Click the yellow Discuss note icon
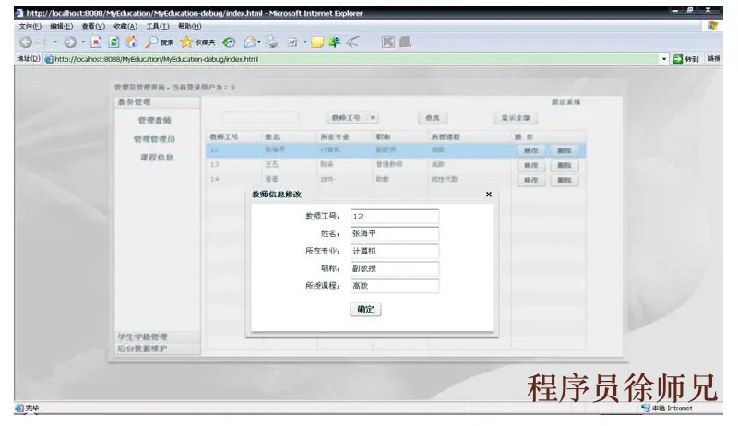Image resolution: width=738 pixels, height=426 pixels. click(x=317, y=42)
